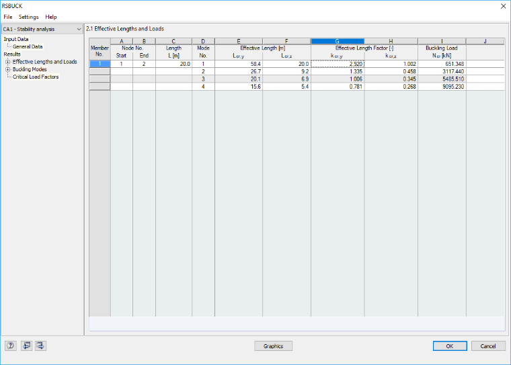The image size is (511, 365).
Task: Select column header D
Action: click(203, 41)
